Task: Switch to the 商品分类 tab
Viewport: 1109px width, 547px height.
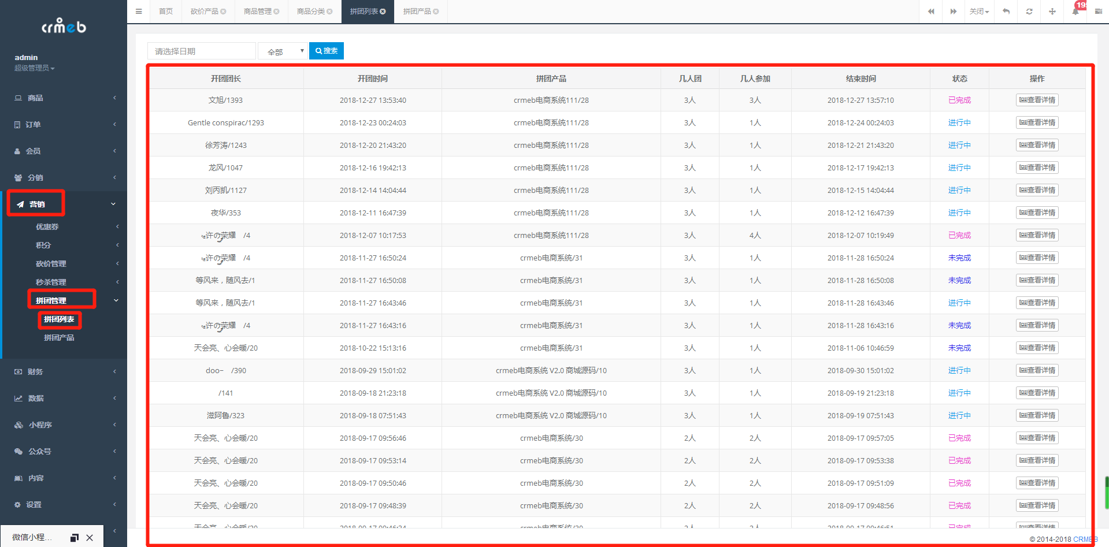Action: (x=311, y=12)
